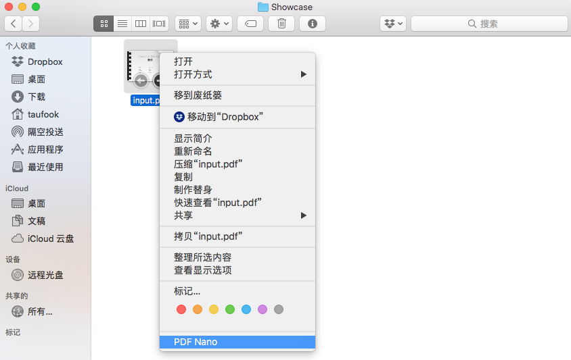
Task: Choose 查看显示选项 in the context menu
Action: [237, 270]
